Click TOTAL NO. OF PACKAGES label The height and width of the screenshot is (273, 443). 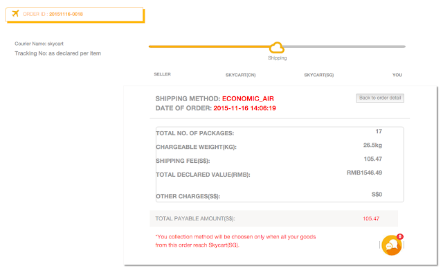click(195, 133)
